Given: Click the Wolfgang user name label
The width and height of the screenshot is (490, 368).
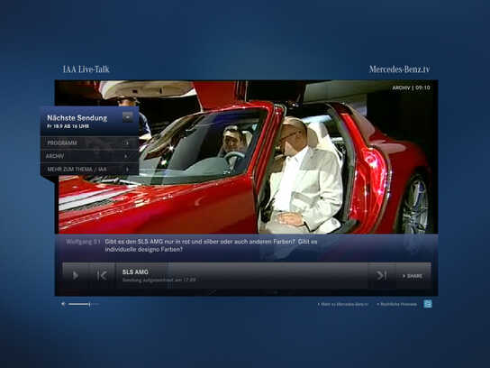Looking at the screenshot, I should [x=83, y=242].
